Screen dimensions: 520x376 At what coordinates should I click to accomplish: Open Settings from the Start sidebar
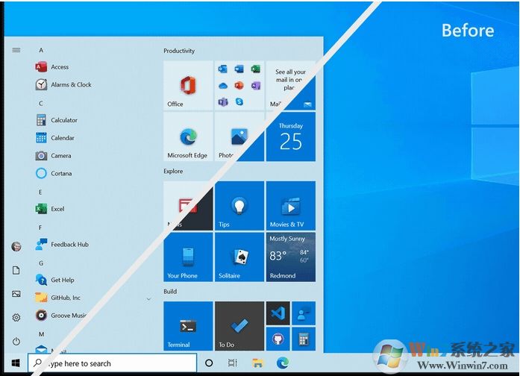pyautogui.click(x=16, y=317)
